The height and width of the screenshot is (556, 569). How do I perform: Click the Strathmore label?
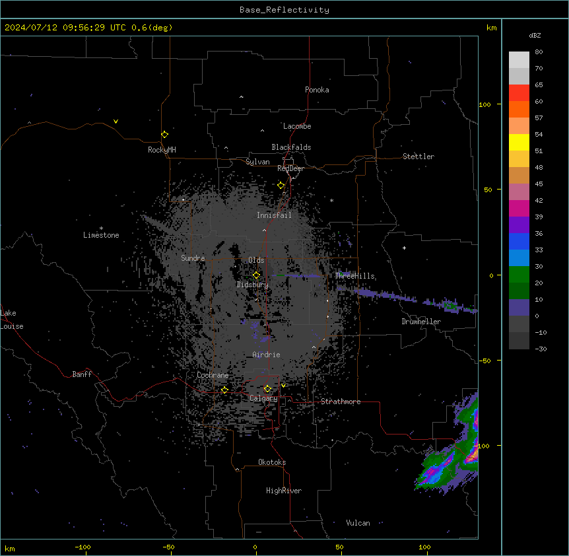pyautogui.click(x=341, y=401)
